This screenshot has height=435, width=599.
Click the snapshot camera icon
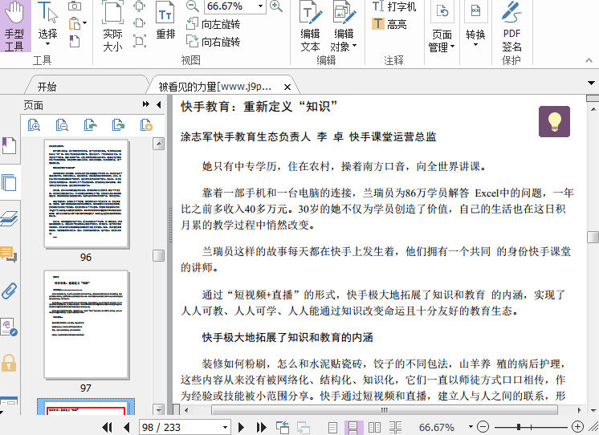pos(75,6)
